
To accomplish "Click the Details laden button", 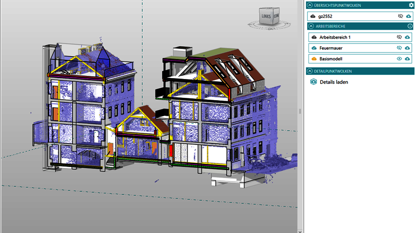I will pyautogui.click(x=334, y=82).
